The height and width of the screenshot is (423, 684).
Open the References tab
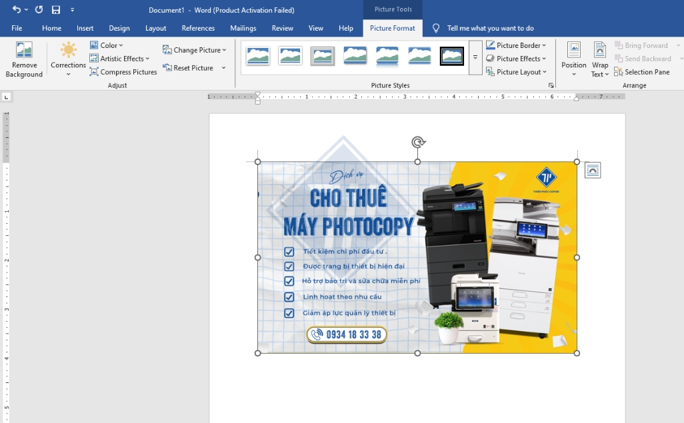tap(198, 28)
